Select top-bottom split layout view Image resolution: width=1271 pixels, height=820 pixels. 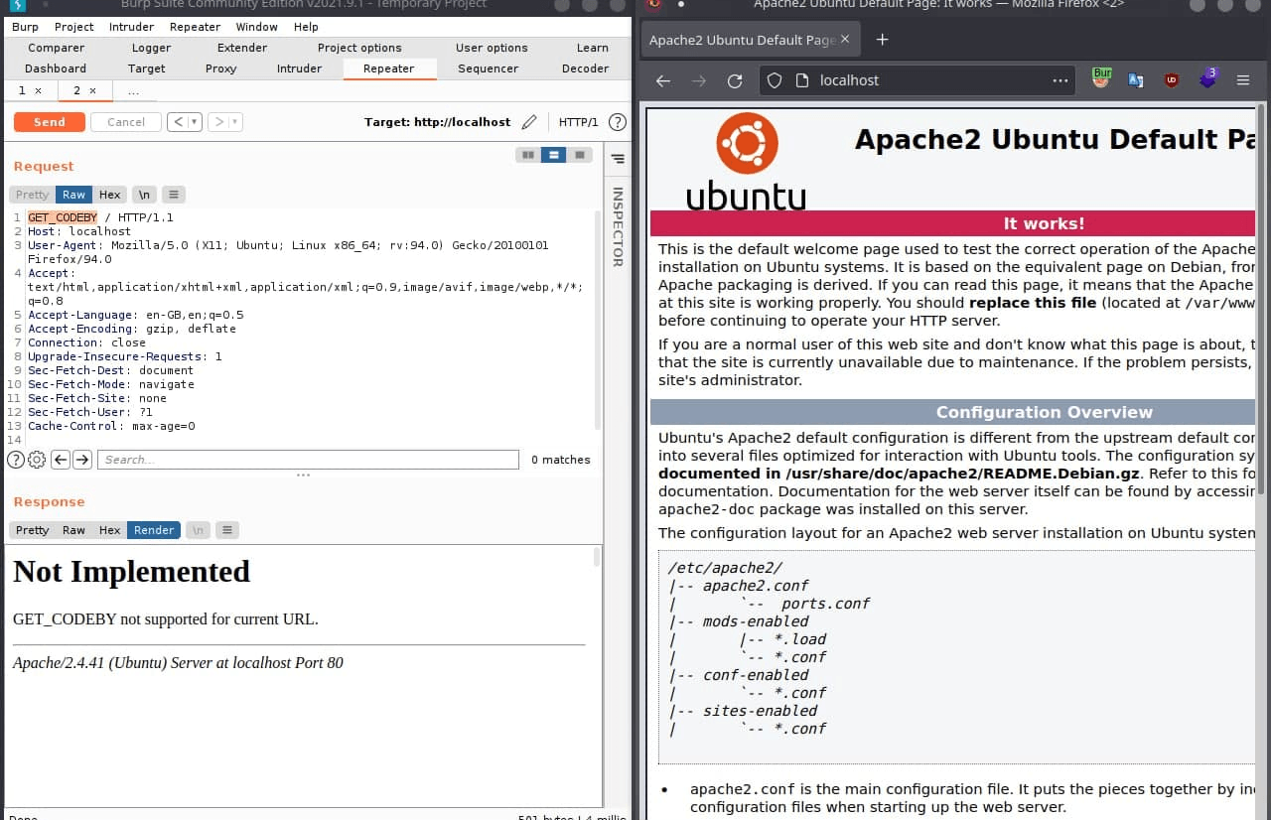554,155
